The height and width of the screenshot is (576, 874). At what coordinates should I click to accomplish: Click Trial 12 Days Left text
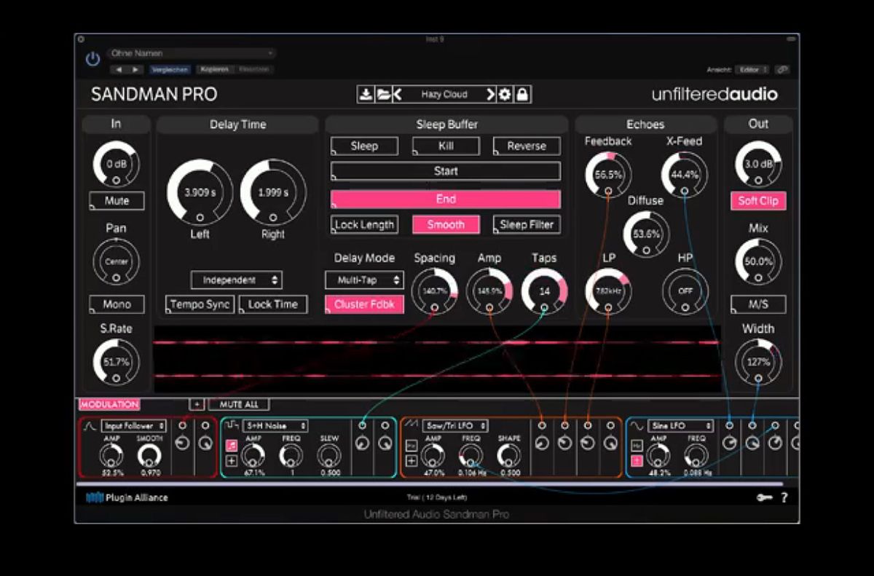[437, 498]
